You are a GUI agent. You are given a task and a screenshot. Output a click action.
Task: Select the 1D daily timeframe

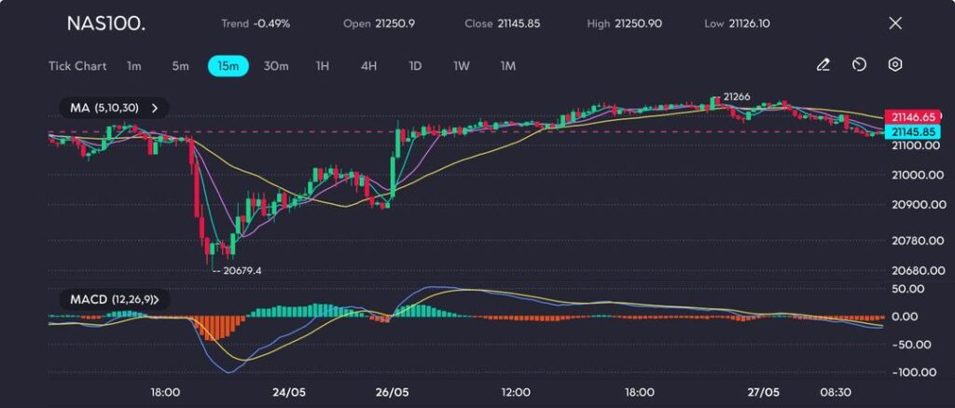click(x=416, y=66)
